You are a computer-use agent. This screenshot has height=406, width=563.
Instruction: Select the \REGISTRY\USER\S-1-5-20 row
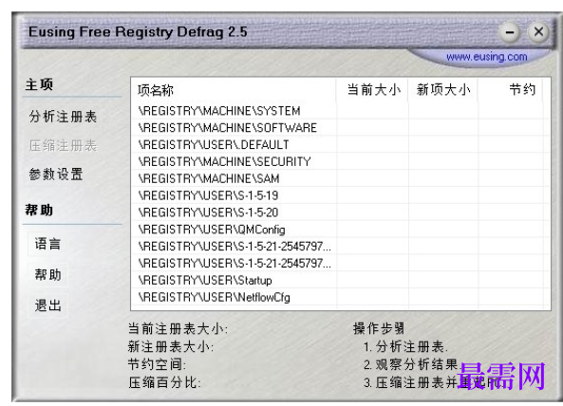coord(341,212)
